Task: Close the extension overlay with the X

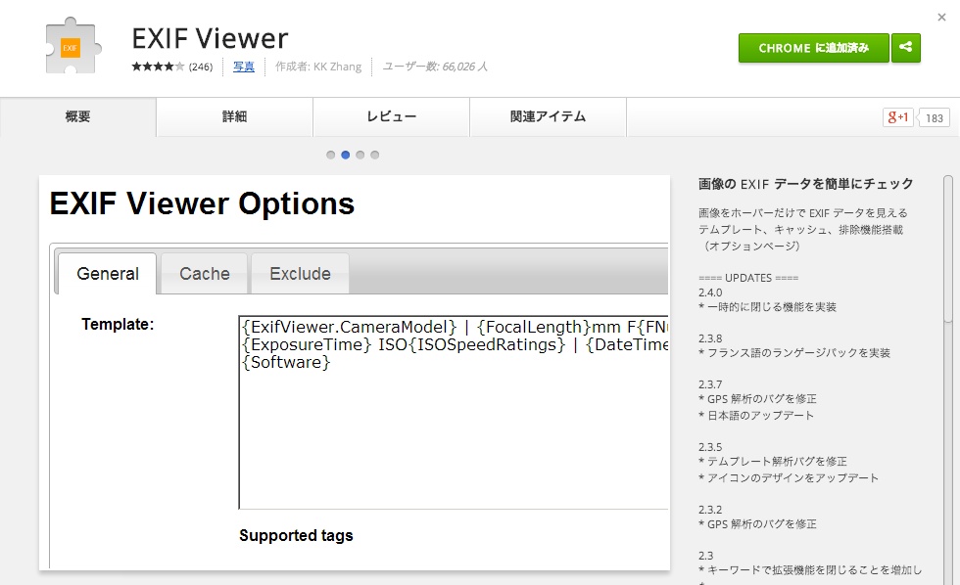Action: tap(941, 18)
